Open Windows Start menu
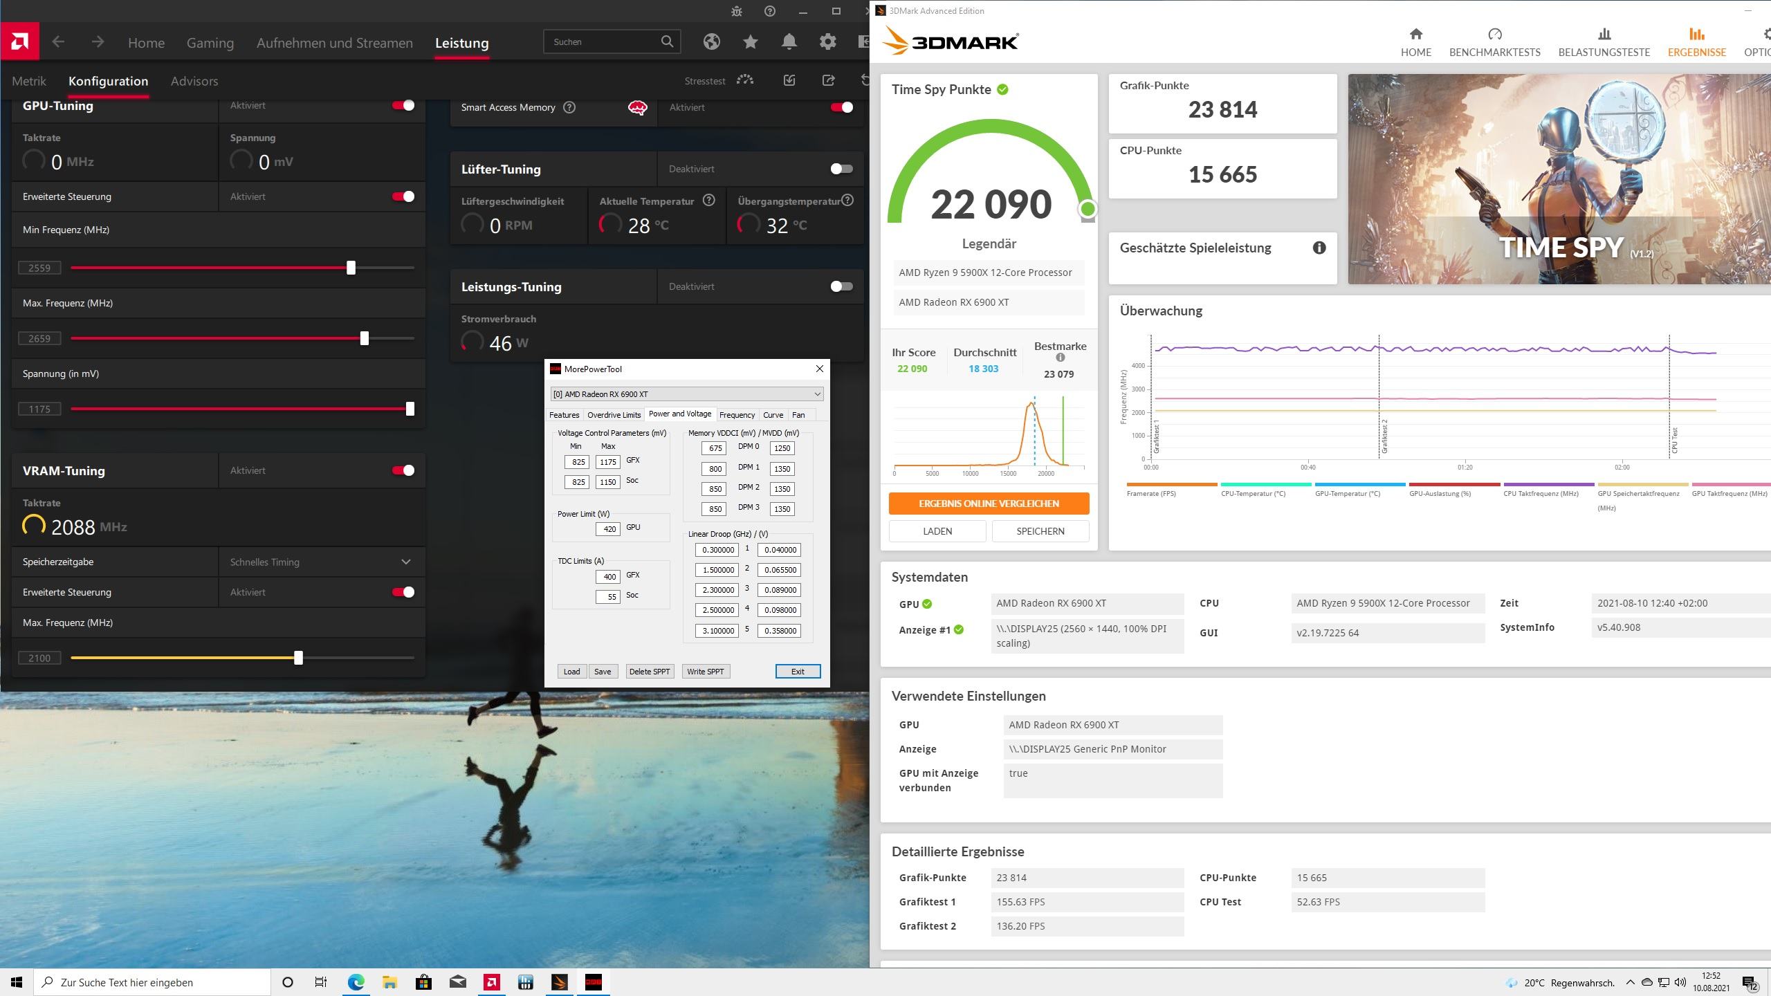Screen dimensions: 1771x996 17,982
